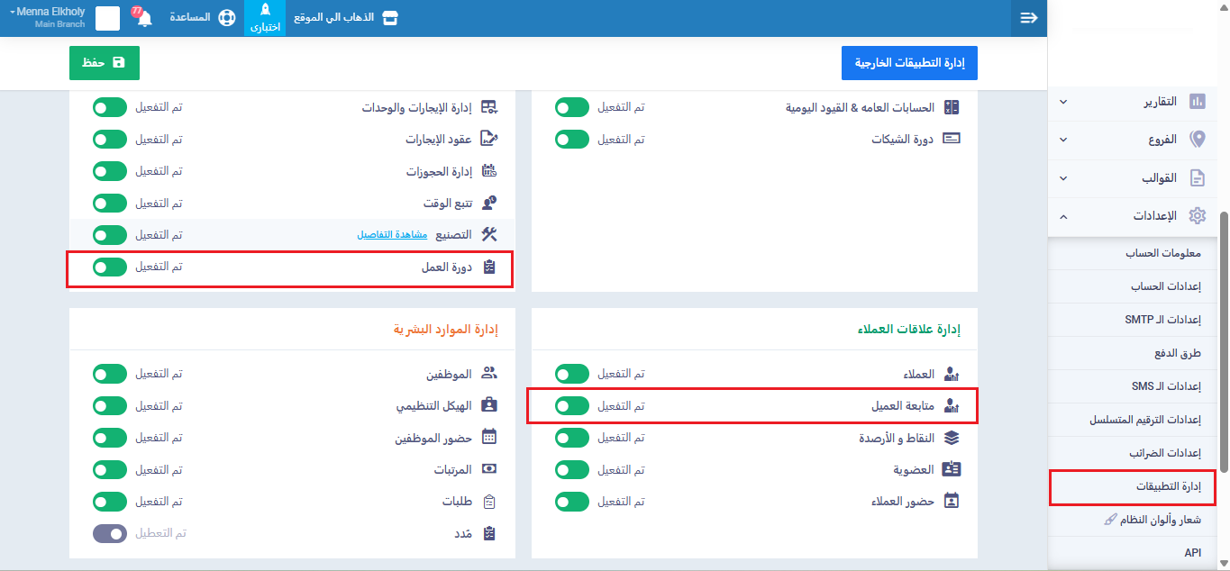Open the مشاهدة التفاصيل link
The width and height of the screenshot is (1230, 571).
(391, 234)
